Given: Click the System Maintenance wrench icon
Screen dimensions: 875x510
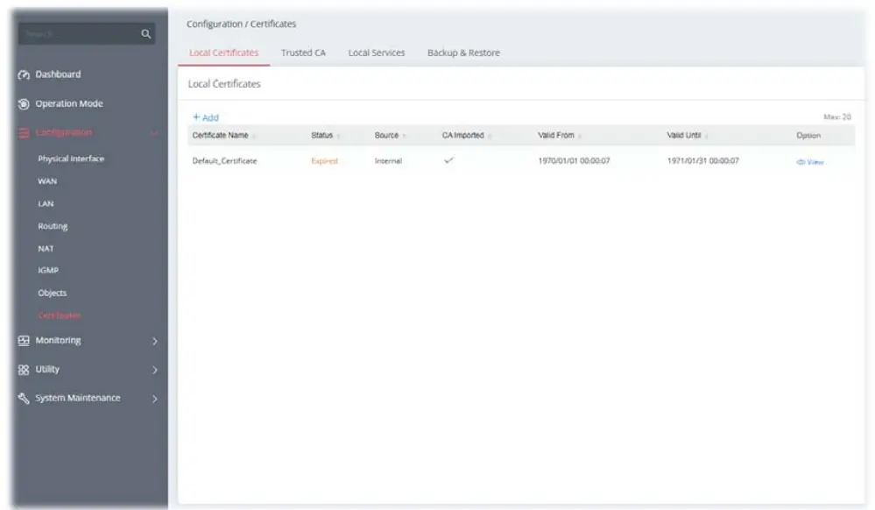Looking at the screenshot, I should 22,397.
